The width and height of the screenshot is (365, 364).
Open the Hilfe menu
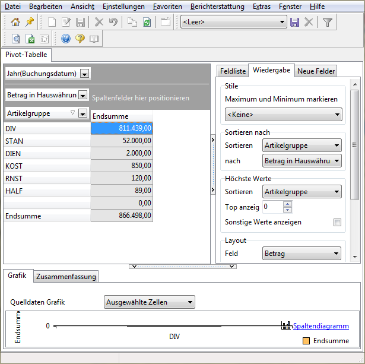[317, 7]
